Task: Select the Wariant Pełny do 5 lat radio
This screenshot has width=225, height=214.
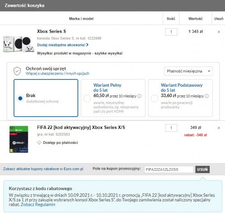Action: [x=87, y=98]
